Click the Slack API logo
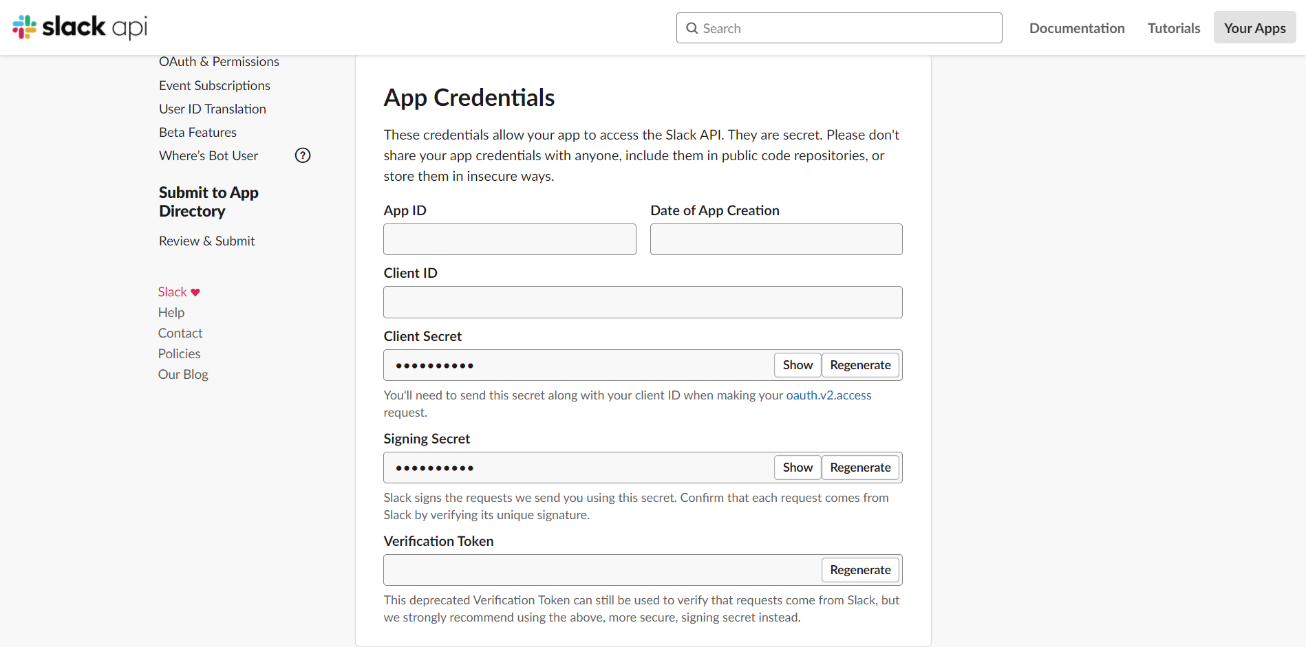 pyautogui.click(x=80, y=28)
